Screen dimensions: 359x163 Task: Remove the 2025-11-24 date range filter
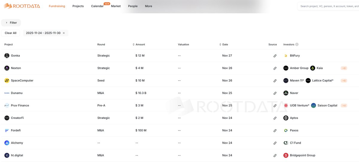click(x=64, y=33)
